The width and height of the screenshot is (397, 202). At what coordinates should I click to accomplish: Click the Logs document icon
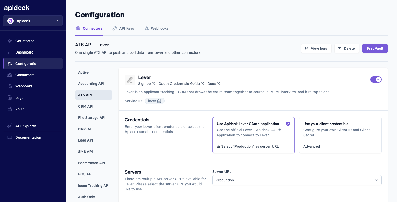[10, 98]
